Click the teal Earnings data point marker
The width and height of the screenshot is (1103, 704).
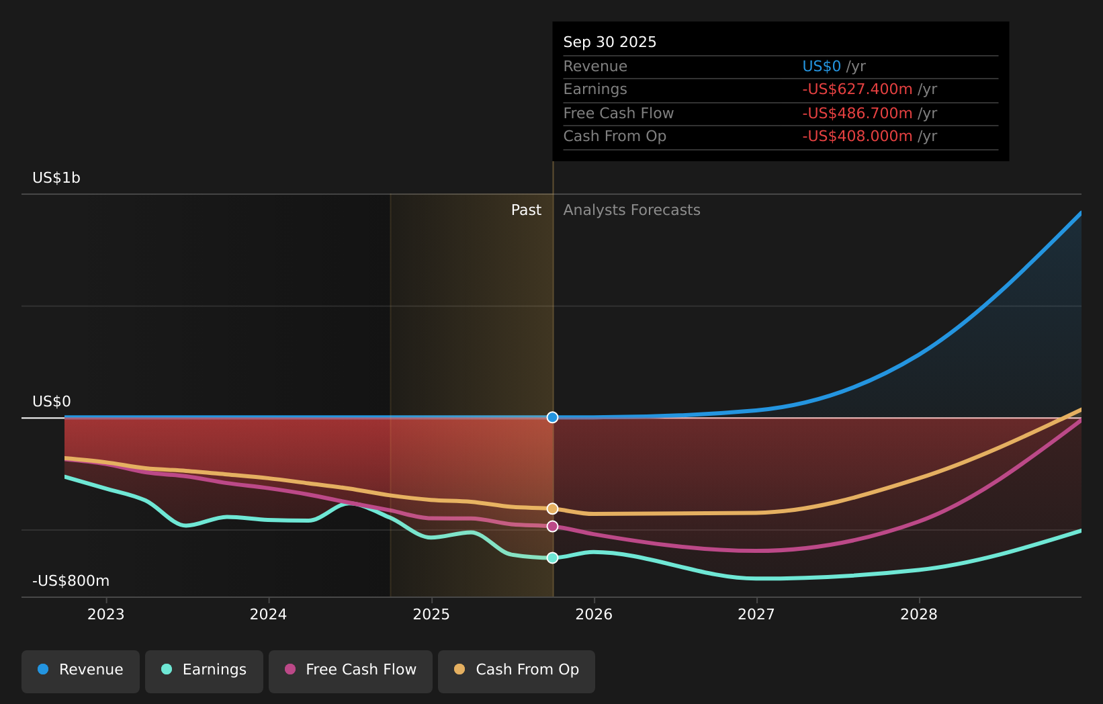tap(552, 558)
